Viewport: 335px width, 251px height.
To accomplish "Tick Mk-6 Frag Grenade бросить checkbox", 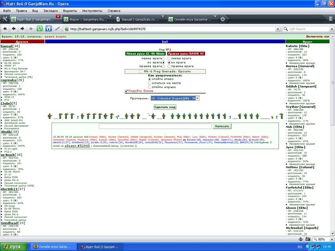I will tap(140, 72).
